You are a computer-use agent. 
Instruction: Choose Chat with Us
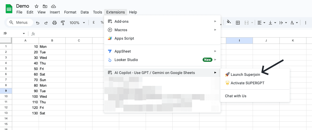click(x=255, y=96)
